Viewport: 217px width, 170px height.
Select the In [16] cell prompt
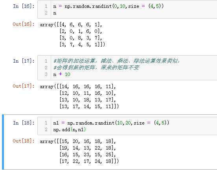(x=24, y=6)
